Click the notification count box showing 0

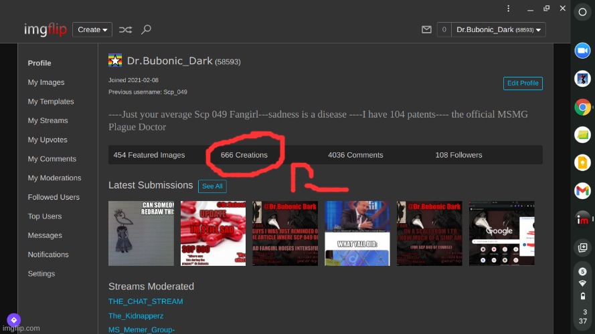coord(444,29)
